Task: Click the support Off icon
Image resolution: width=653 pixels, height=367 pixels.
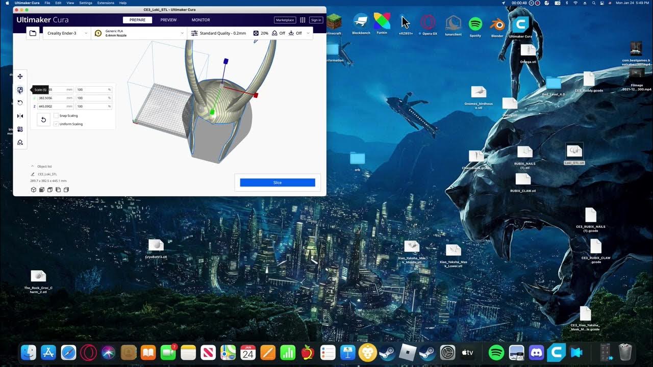Action: (274, 33)
